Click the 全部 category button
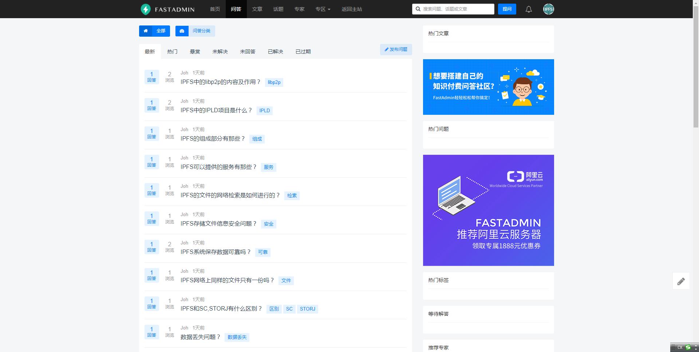699x352 pixels. (154, 31)
